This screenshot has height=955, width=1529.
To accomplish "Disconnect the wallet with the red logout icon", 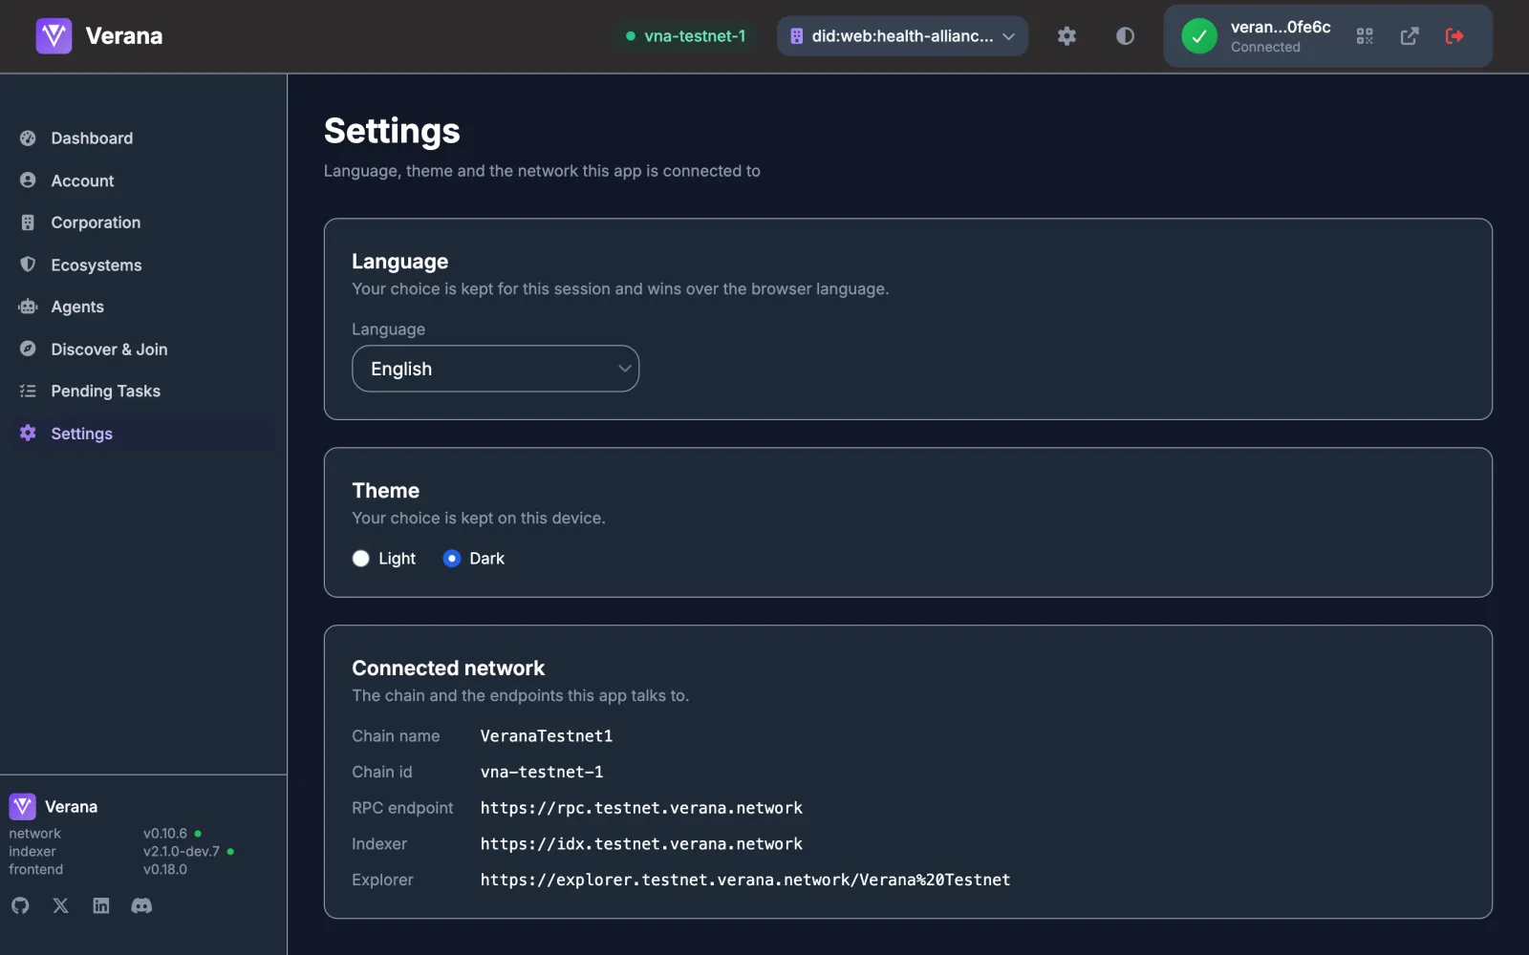I will pos(1454,36).
